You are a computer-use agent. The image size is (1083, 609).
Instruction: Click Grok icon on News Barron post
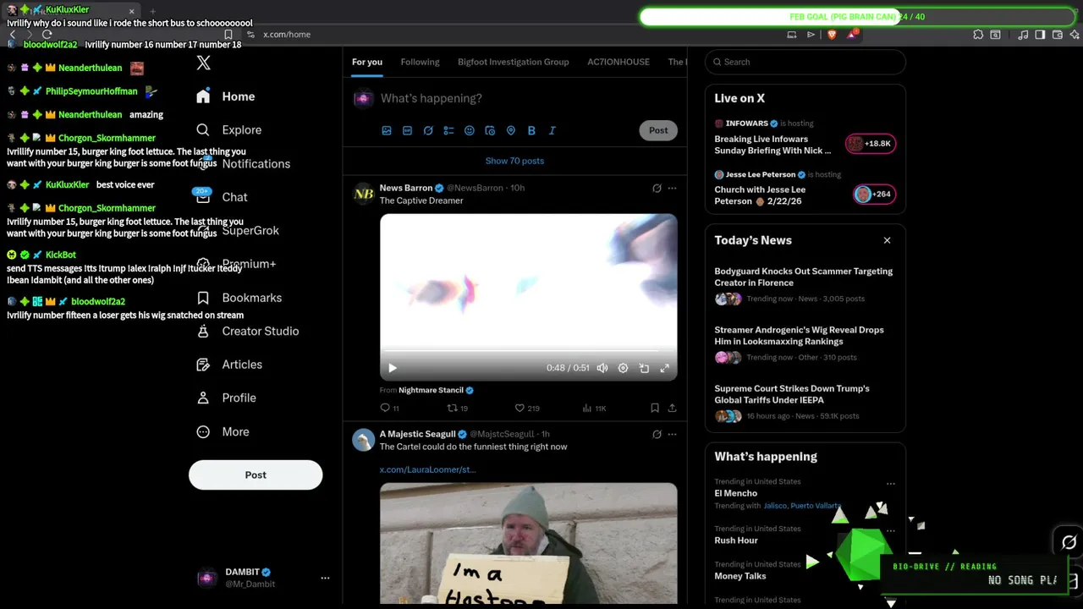click(x=657, y=188)
